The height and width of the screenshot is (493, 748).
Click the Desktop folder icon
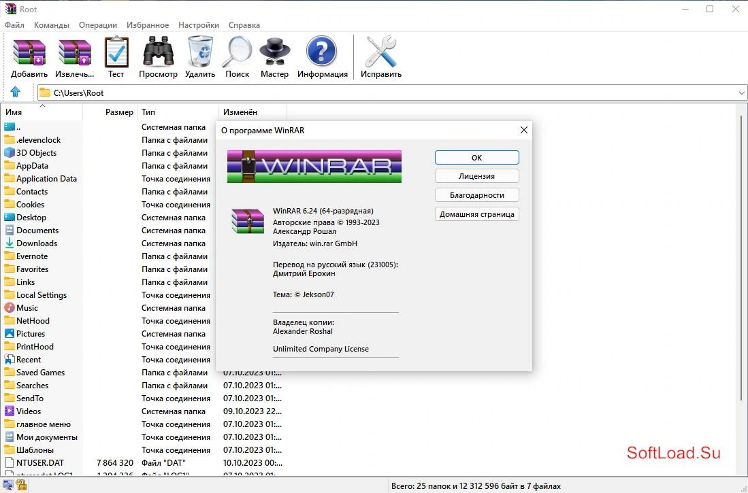10,217
